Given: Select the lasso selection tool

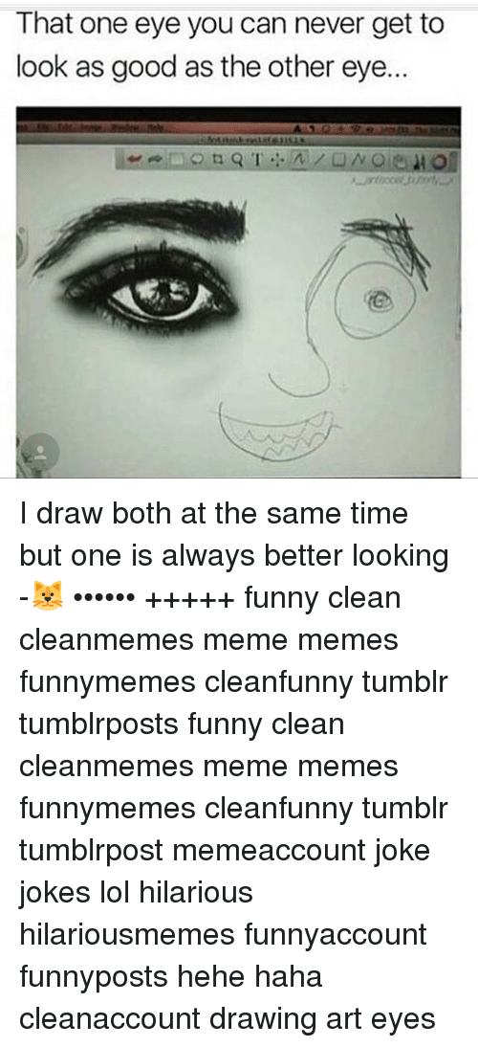Looking at the screenshot, I should [197, 159].
